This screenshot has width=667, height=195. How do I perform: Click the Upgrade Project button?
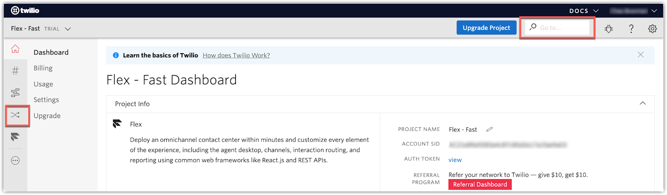486,28
